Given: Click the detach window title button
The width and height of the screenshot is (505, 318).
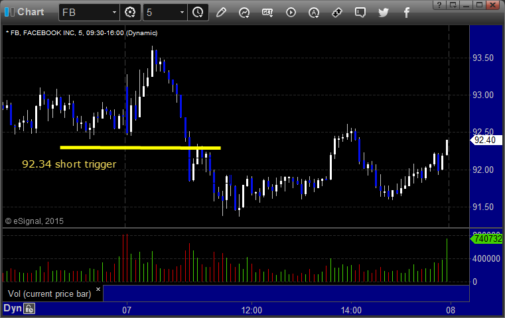Looking at the screenshot, I should [x=453, y=5].
